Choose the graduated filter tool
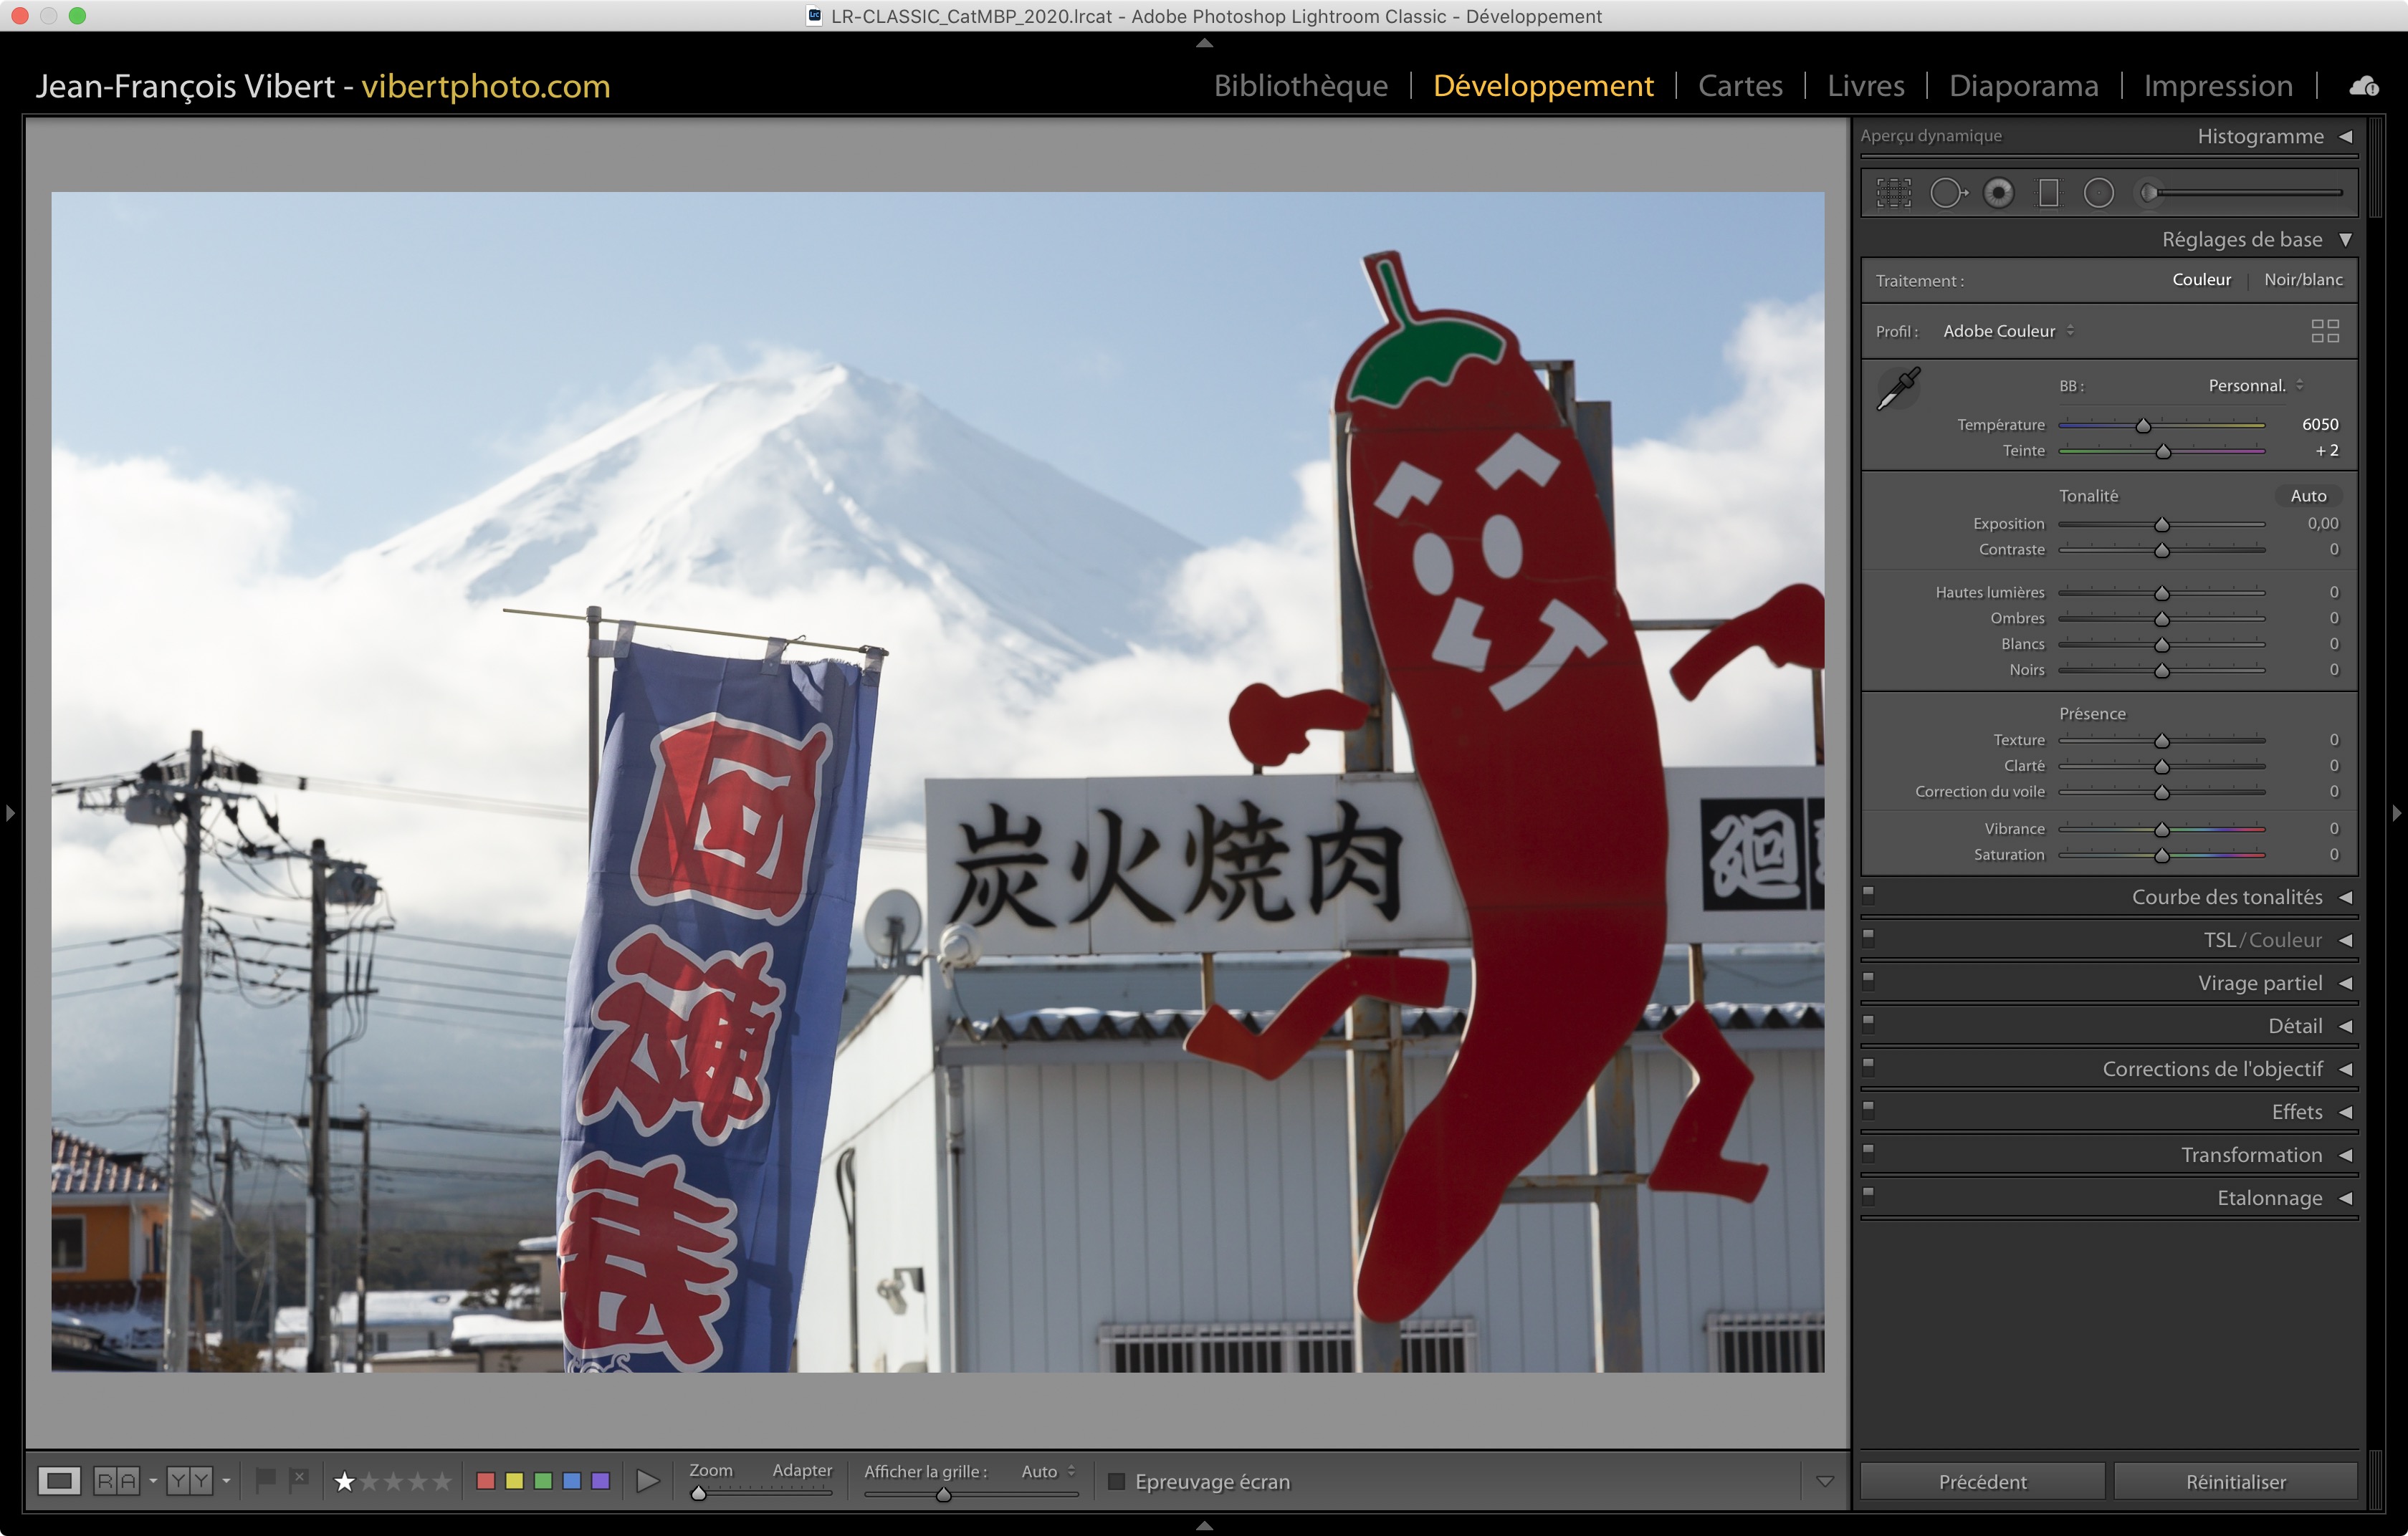 tap(2048, 193)
